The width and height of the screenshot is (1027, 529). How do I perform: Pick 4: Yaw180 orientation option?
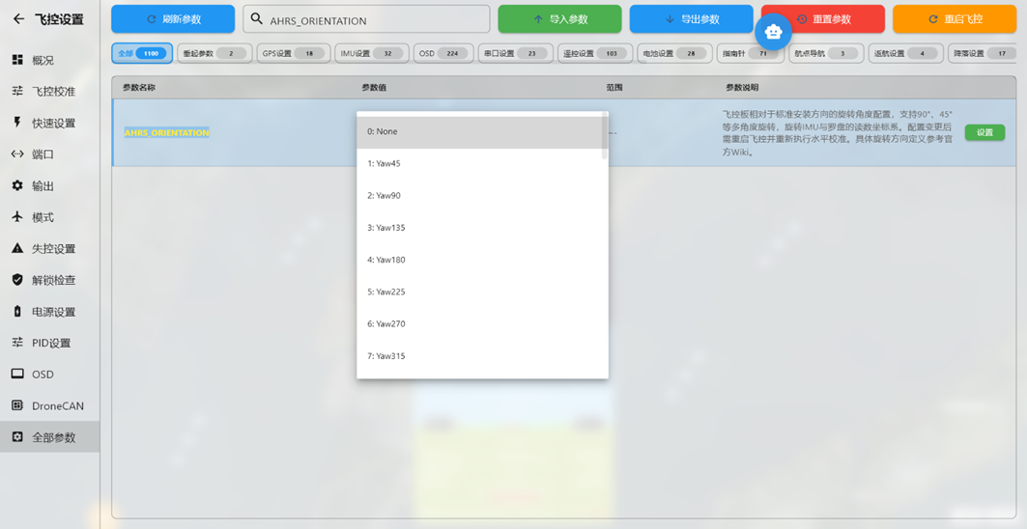[480, 260]
